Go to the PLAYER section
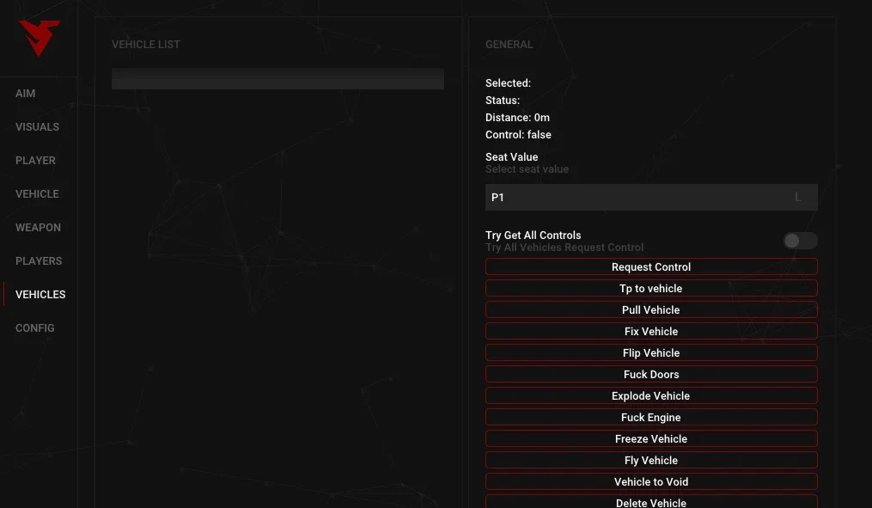Image resolution: width=872 pixels, height=508 pixels. (x=35, y=160)
